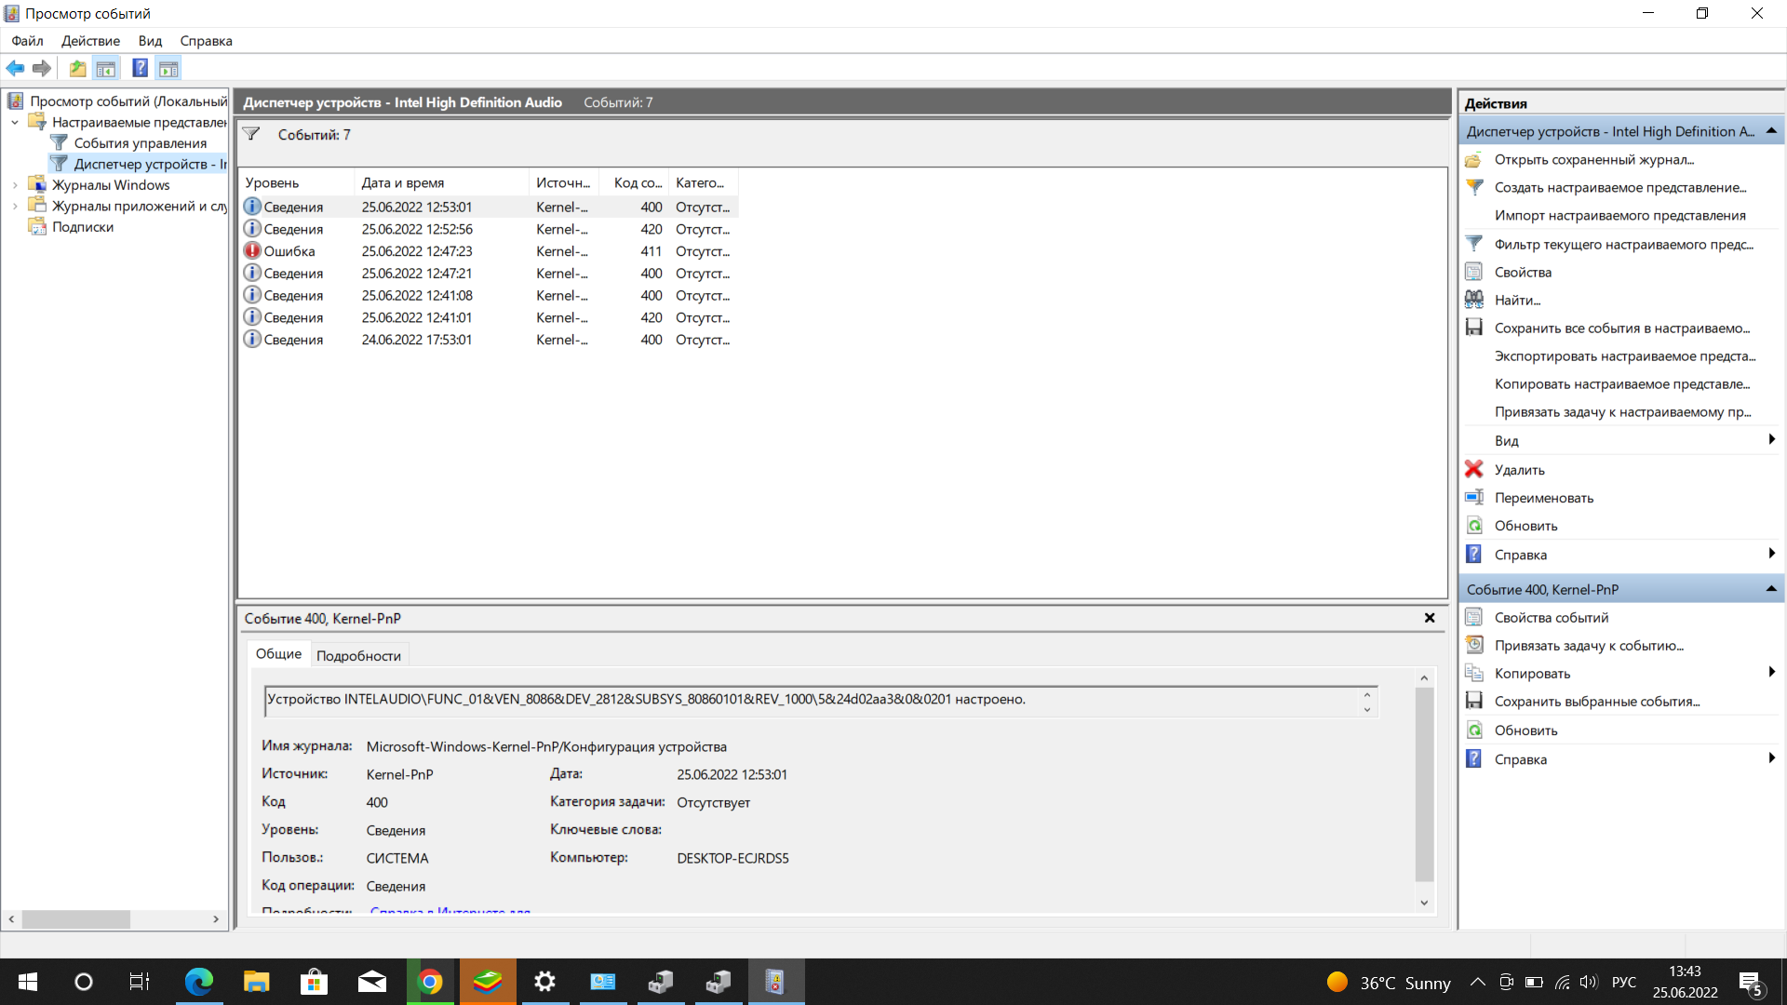Expand the "Журналы приложений и служб" node
Viewport: 1787px width, 1005px height.
pos(14,206)
